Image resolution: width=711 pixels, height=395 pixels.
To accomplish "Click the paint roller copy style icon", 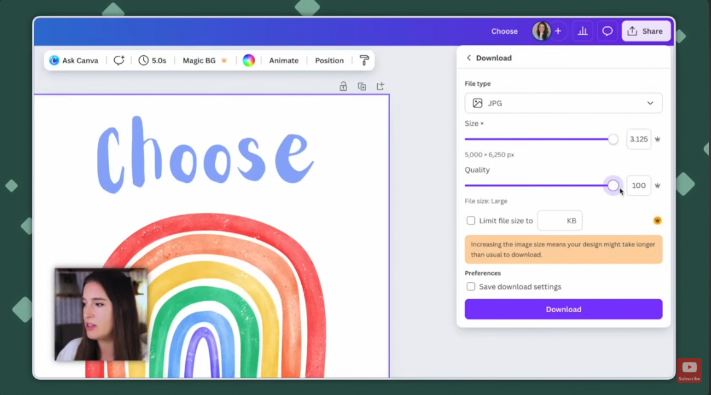I will tap(364, 60).
